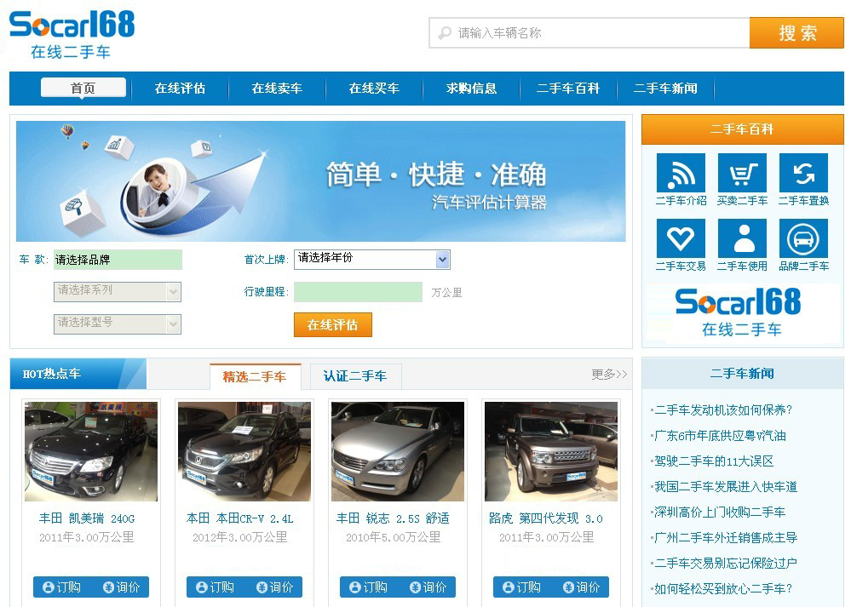Open the 丰田 锐志 car photo
Screen dimensions: 851x607
(x=398, y=451)
